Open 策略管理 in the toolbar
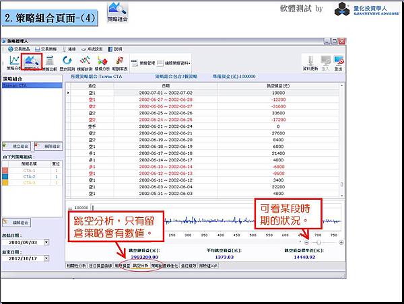Viewport: 404px width, 304px height. tap(143, 63)
